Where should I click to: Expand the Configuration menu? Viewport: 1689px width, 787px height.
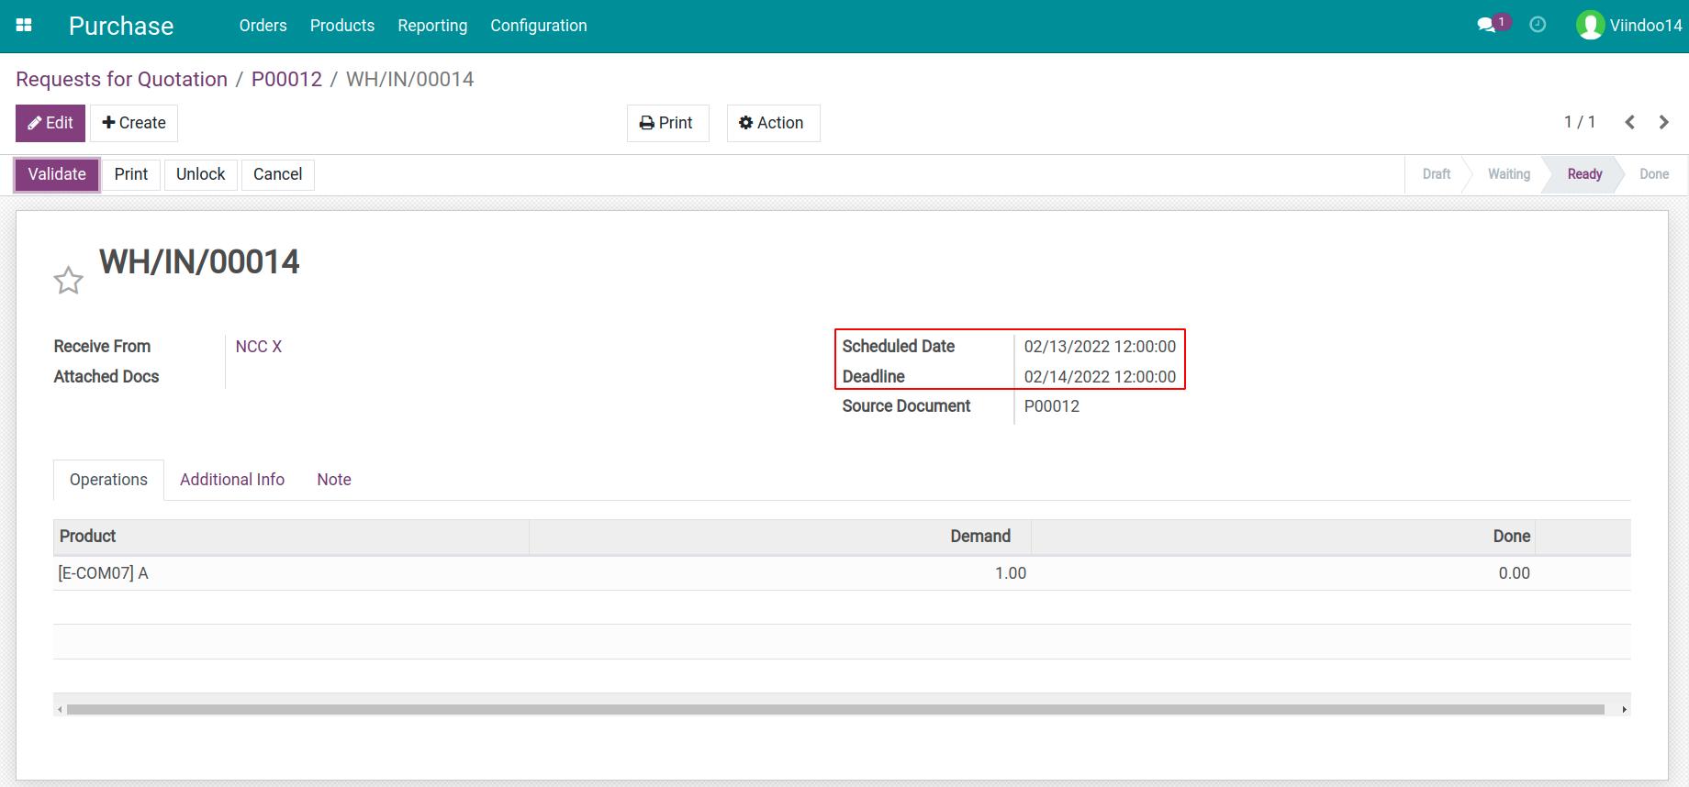(538, 26)
